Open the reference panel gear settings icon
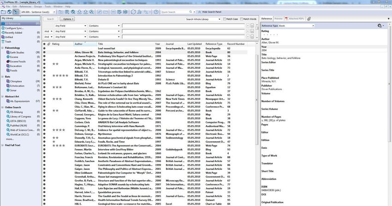The width and height of the screenshot is (392, 206). 380,25
